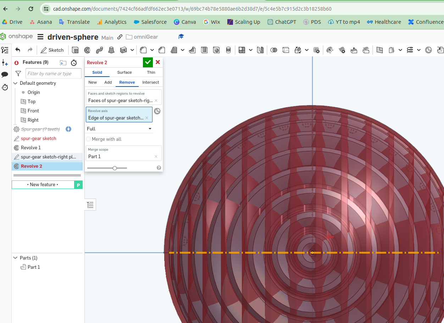Select the Mirror tool
Screen dimensions: 444x323
[260, 50]
